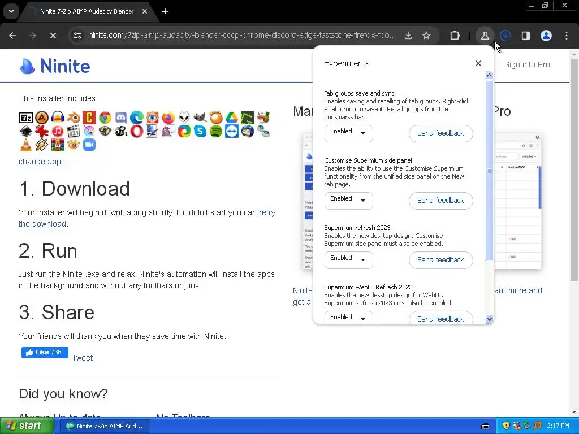
Task: Close the Experiments popup
Action: (478, 63)
